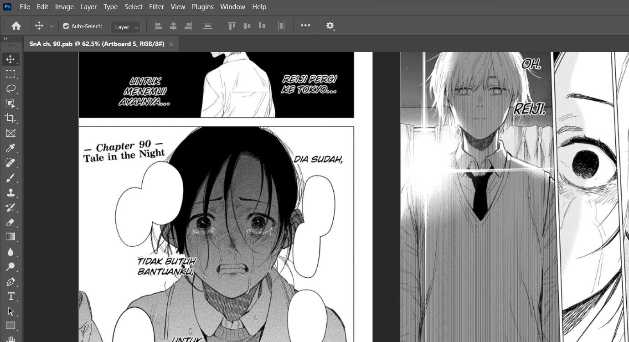The image size is (629, 342).
Task: Align top edges
Action: (x=232, y=26)
